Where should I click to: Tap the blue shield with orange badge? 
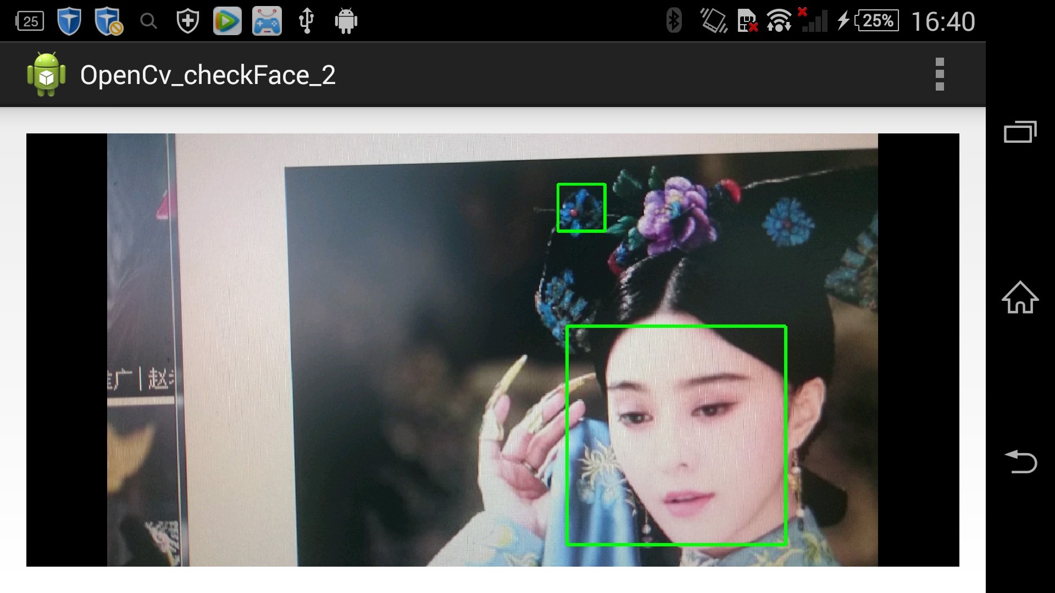108,21
